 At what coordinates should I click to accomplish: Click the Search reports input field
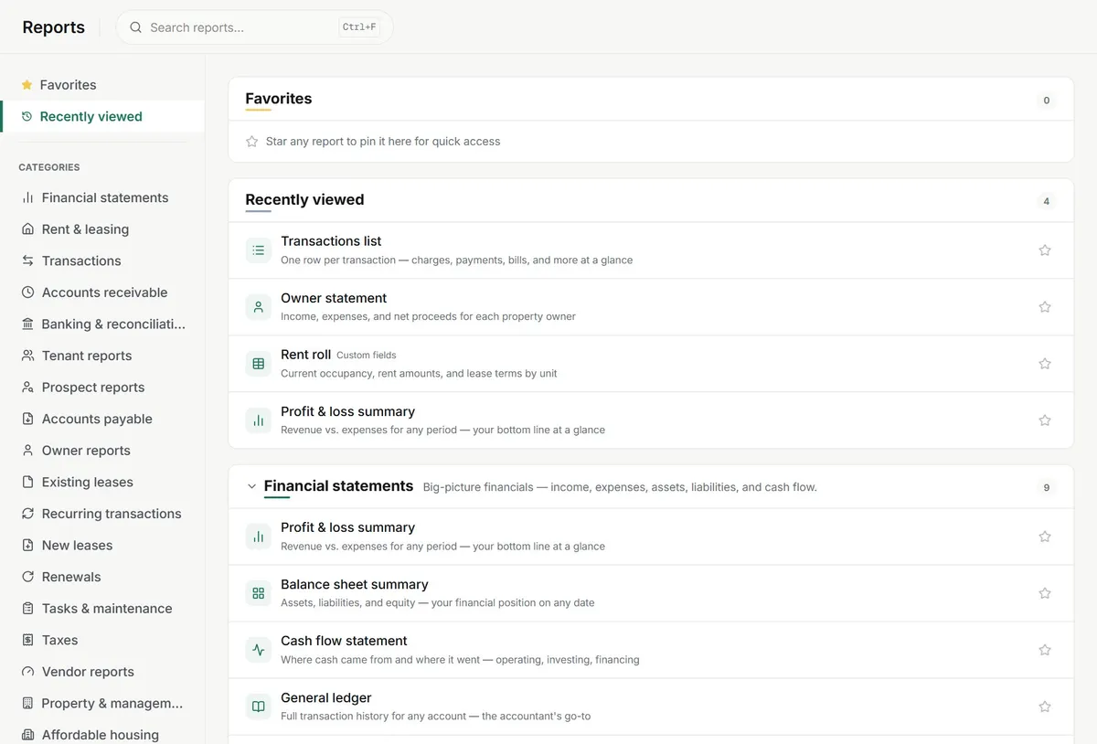[254, 27]
